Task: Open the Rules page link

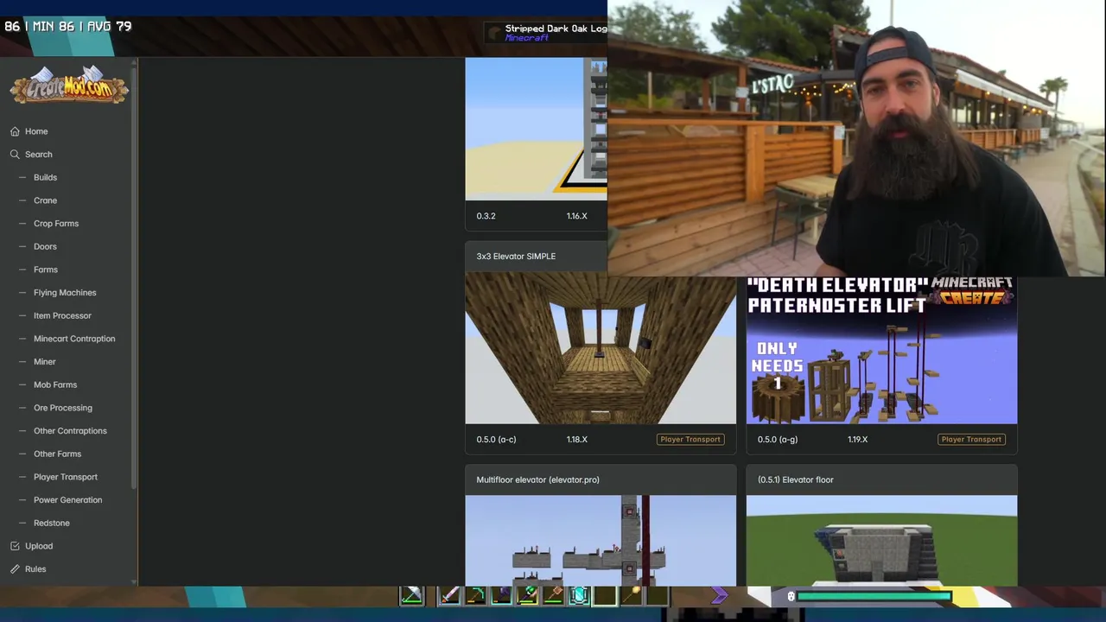Action: (x=35, y=569)
